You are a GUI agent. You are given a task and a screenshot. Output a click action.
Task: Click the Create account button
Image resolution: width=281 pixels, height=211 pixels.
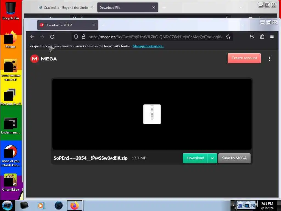244,58
